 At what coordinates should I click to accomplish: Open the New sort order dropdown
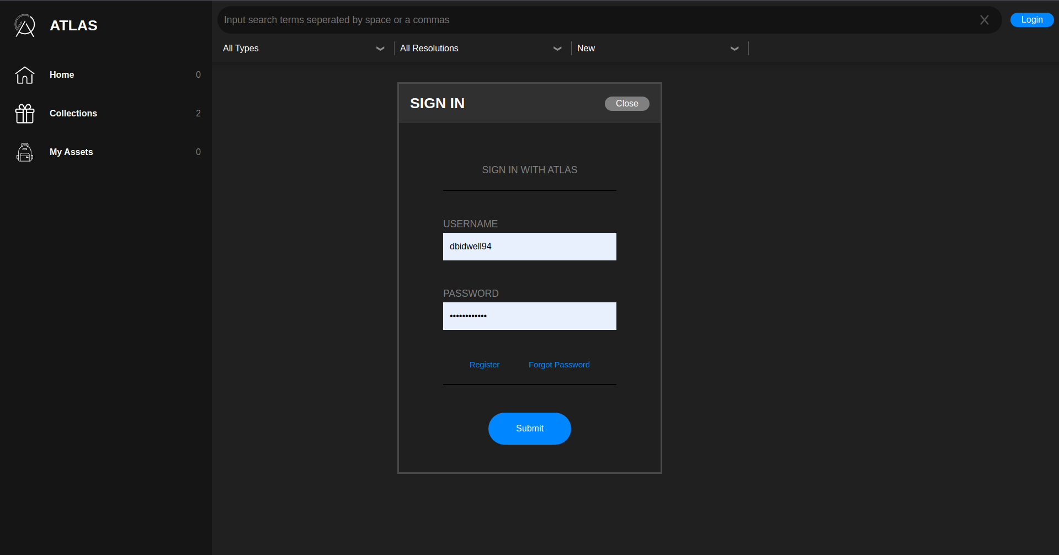(658, 49)
